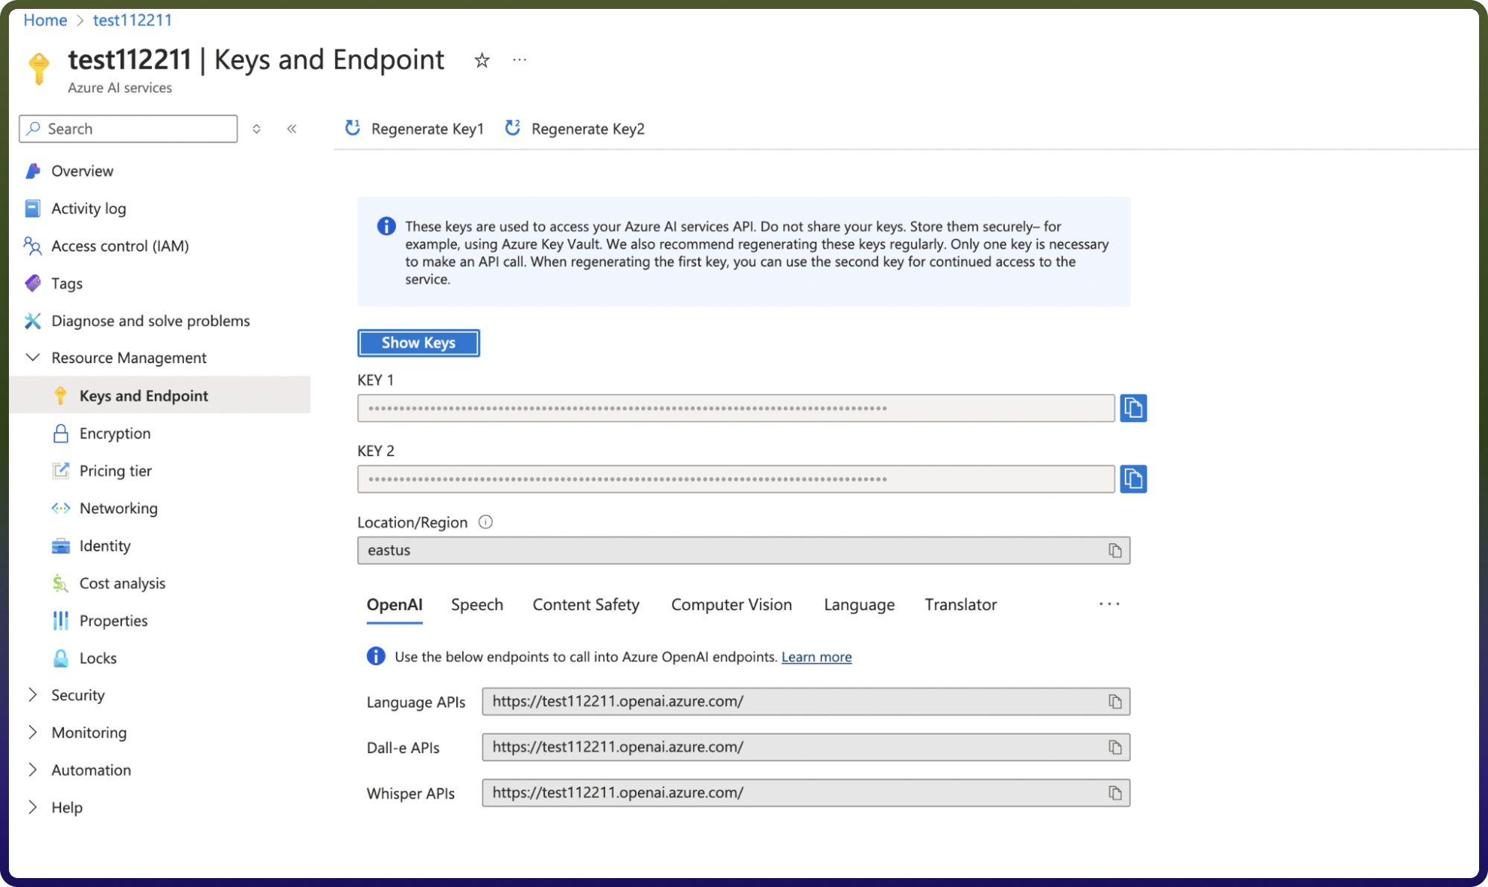Click the "Dall-e APIs" label
This screenshot has height=887, width=1488.
pos(403,748)
